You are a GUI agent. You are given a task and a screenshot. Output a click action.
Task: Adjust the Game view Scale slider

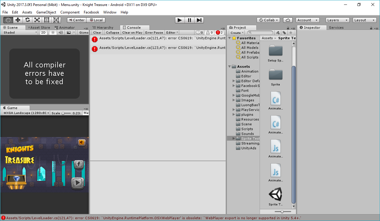pyautogui.click(x=63, y=113)
